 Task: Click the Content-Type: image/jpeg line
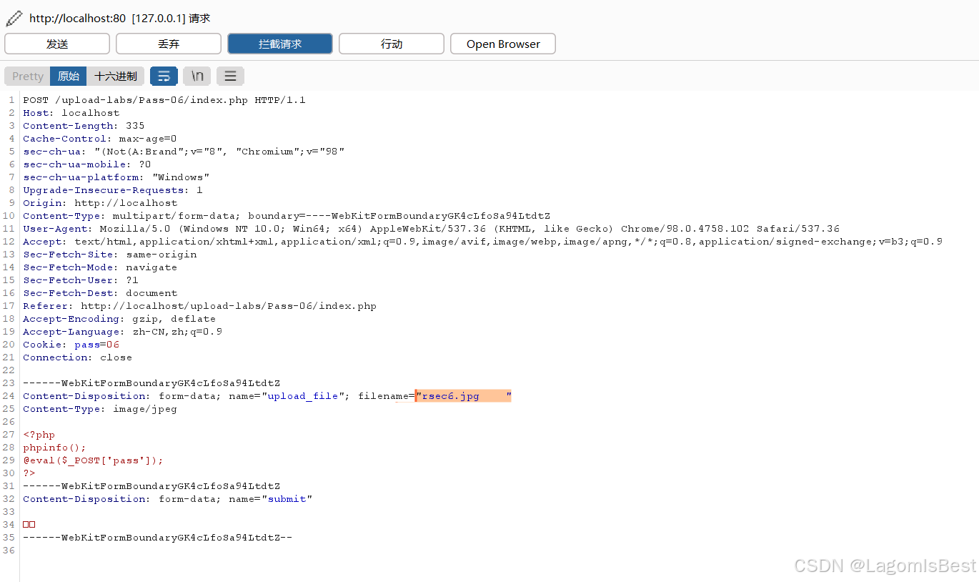[x=100, y=409]
